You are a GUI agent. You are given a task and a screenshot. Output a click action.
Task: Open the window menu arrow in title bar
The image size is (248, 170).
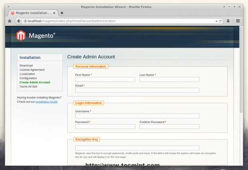pyautogui.click(x=8, y=7)
